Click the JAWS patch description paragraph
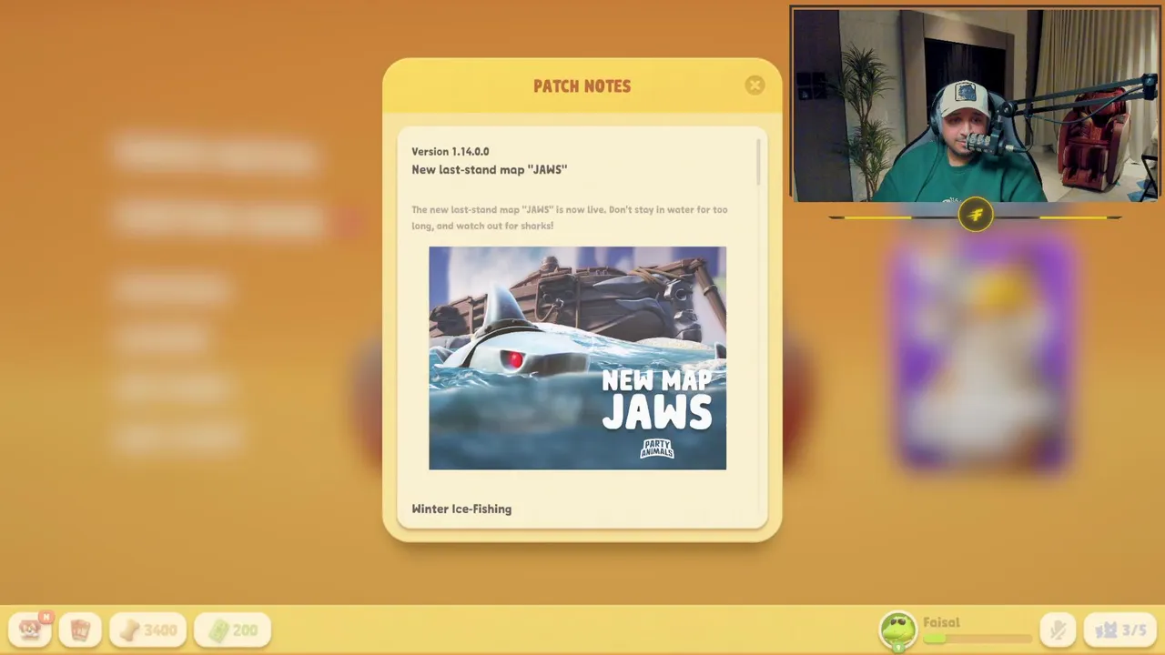 pyautogui.click(x=570, y=217)
